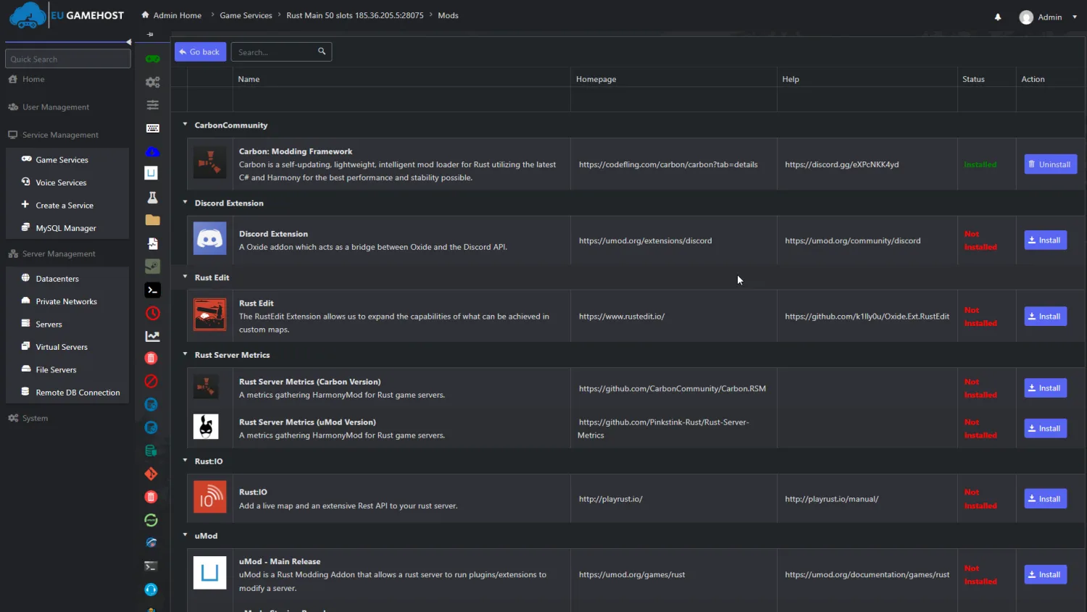The image size is (1087, 612).
Task: Collapse the Rust Edit group
Action: click(x=185, y=277)
